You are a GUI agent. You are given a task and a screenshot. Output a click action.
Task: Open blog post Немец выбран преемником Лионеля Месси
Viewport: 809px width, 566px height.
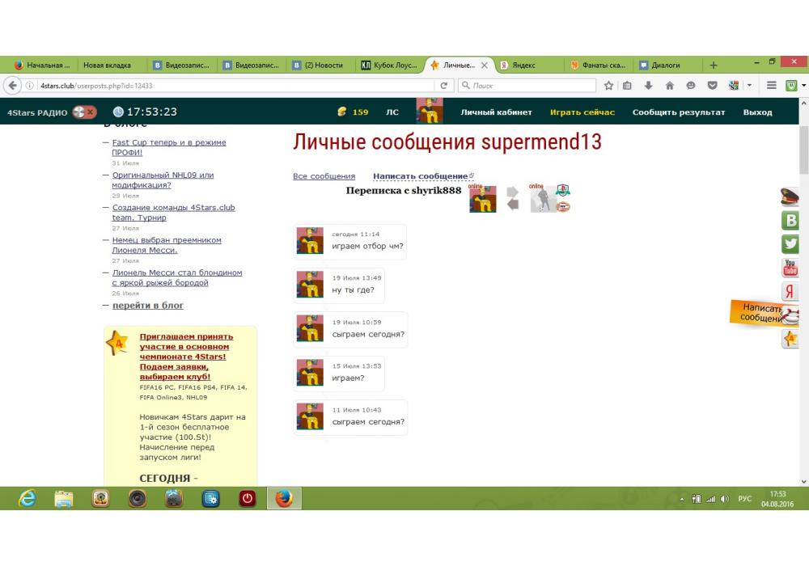tap(167, 245)
